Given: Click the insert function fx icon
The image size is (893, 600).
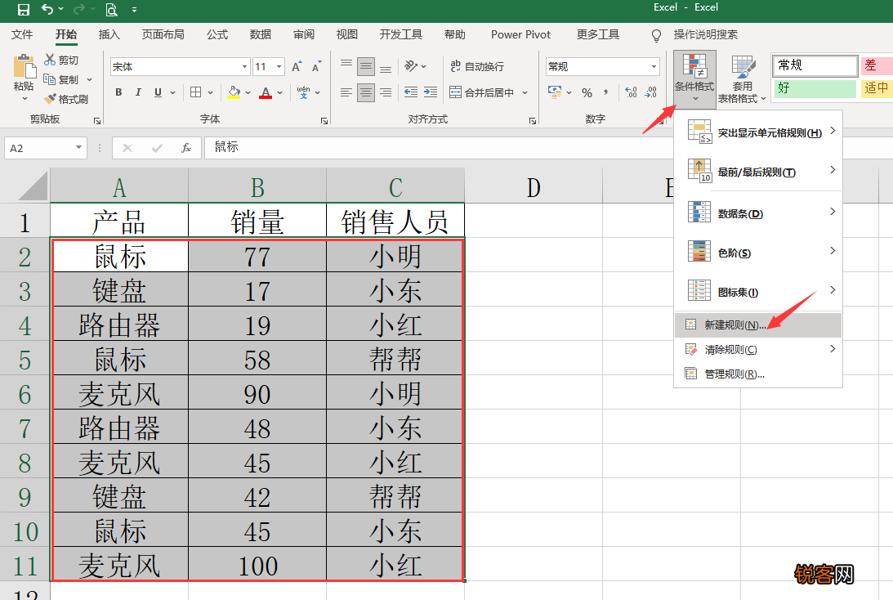Looking at the screenshot, I should [186, 148].
